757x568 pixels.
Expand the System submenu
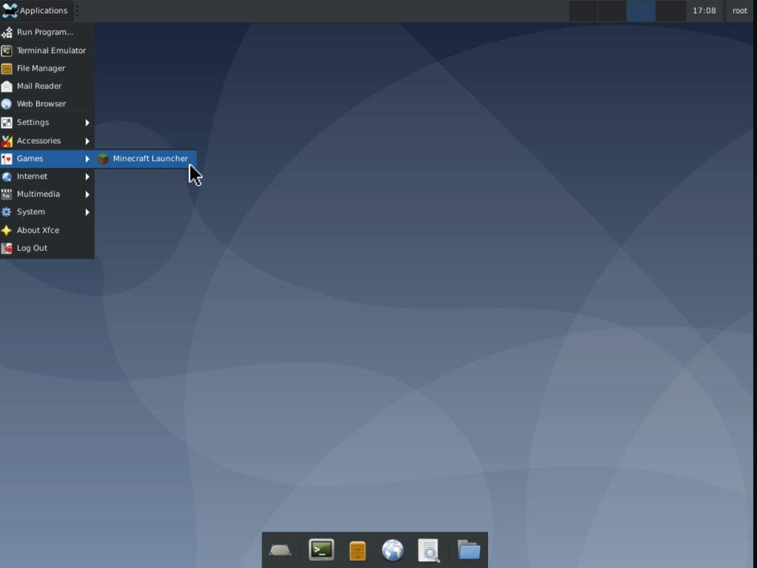(x=47, y=212)
